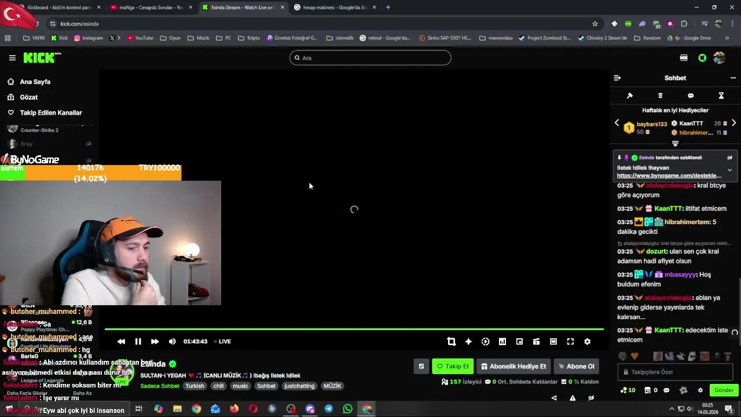The height and width of the screenshot is (417, 741).
Task: Hide the pinned message
Action: pos(729,158)
